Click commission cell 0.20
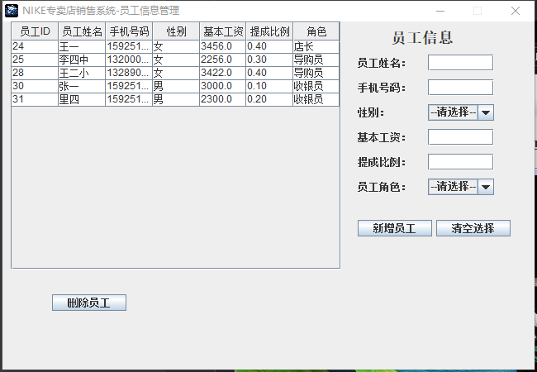537x372 pixels. point(269,99)
